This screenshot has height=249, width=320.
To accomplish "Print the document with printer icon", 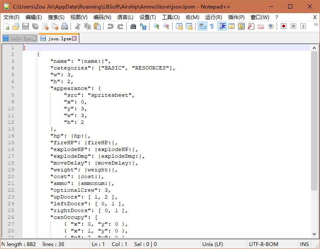I will coord(65,26).
